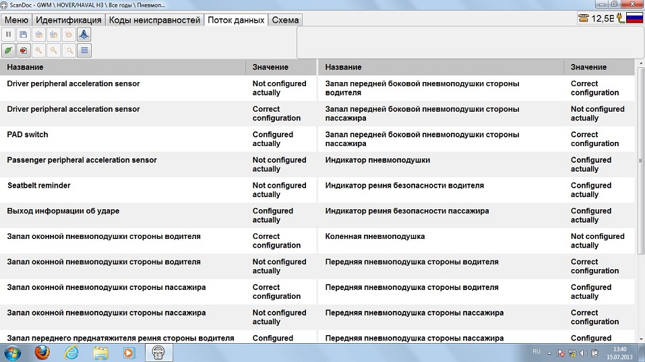Screen dimensions: 645x362
Task: Click the Action Center flag tray icon
Action: [561, 353]
